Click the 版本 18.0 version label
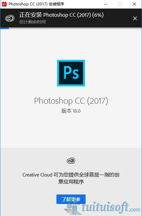The height and width of the screenshot is (216, 142). point(71,111)
